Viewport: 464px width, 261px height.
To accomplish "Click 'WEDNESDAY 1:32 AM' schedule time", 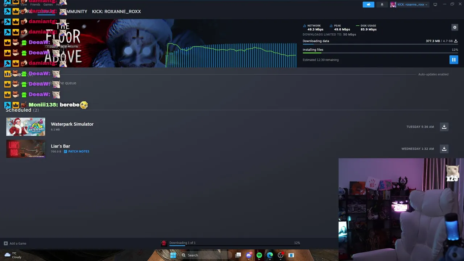I will [418, 149].
